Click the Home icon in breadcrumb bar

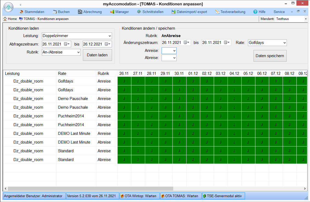point(5,19)
